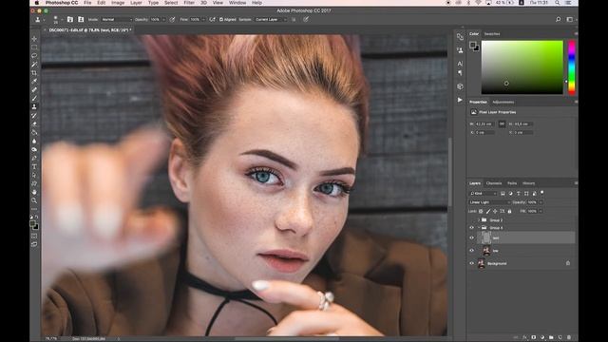
Task: Create a new layer from Layers panel footer
Action: click(560, 337)
